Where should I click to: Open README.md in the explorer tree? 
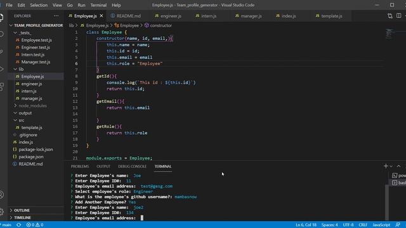[30, 164]
